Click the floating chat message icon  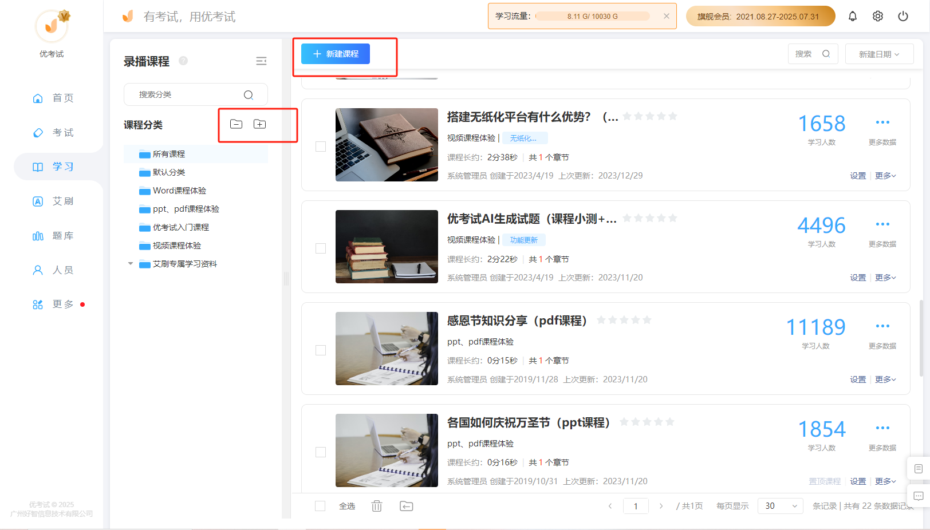pos(919,496)
